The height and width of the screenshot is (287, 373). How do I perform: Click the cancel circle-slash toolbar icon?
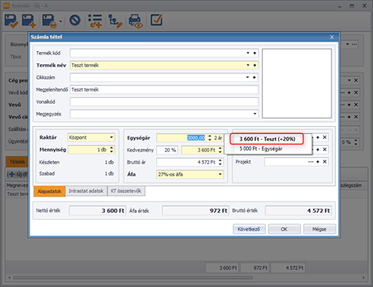pyautogui.click(x=75, y=20)
